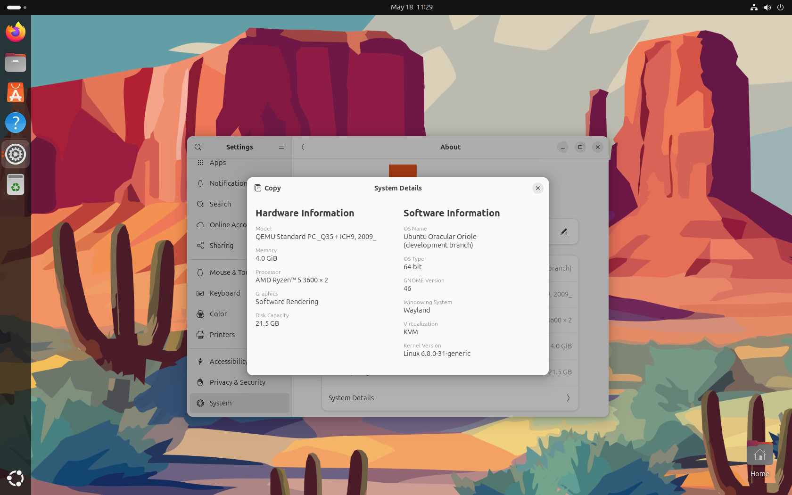Open the Settings hamburger menu
The image size is (792, 495).
coord(281,147)
